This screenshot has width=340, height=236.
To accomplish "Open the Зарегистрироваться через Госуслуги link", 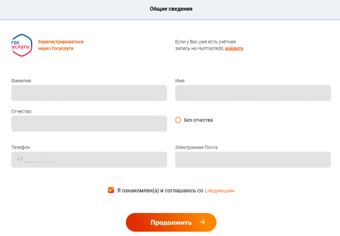I will click(x=61, y=45).
